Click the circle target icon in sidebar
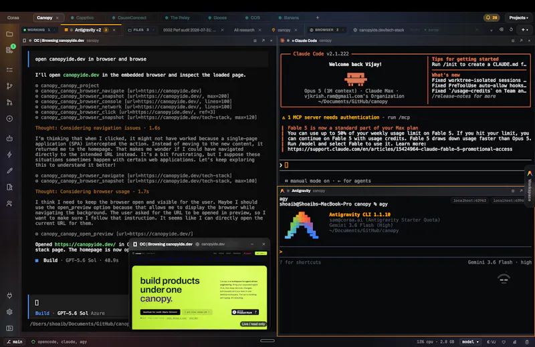 tap(9, 119)
